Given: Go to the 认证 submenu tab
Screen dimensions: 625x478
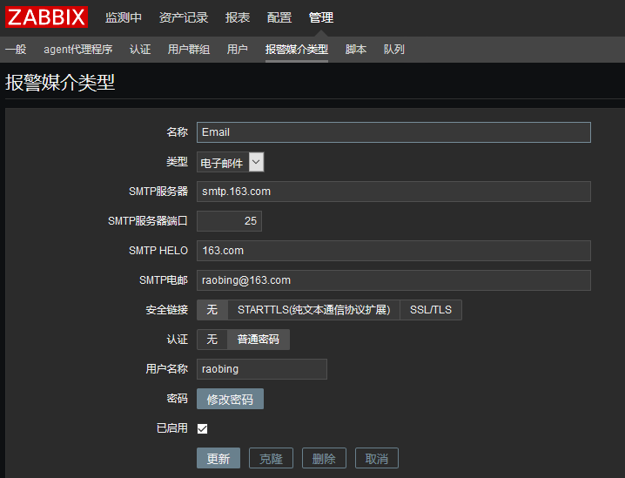Looking at the screenshot, I should click(140, 50).
